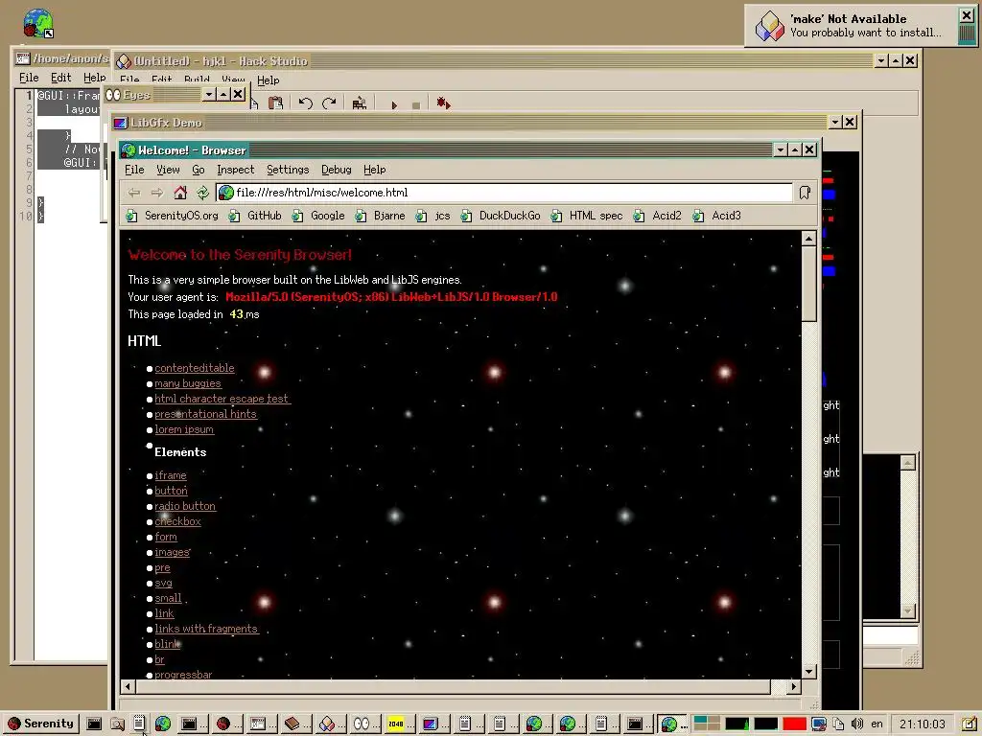
Task: Follow the links with fragments link
Action: [x=206, y=629]
